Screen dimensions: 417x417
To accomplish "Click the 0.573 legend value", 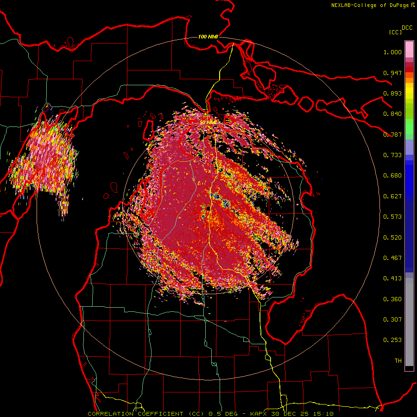I will (x=392, y=217).
